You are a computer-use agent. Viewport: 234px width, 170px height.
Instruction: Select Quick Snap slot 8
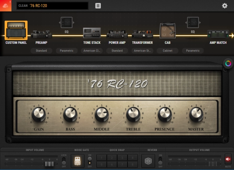[132, 165]
